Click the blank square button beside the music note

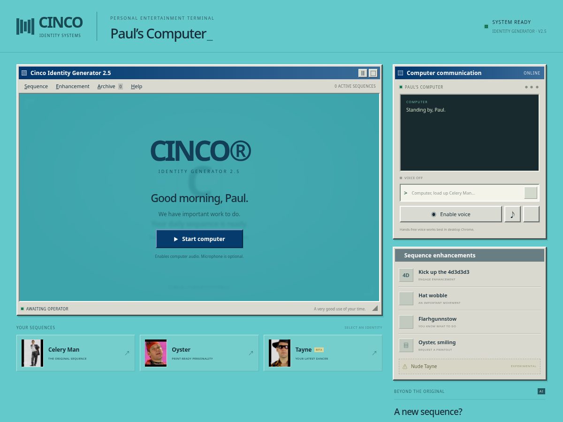pyautogui.click(x=531, y=214)
